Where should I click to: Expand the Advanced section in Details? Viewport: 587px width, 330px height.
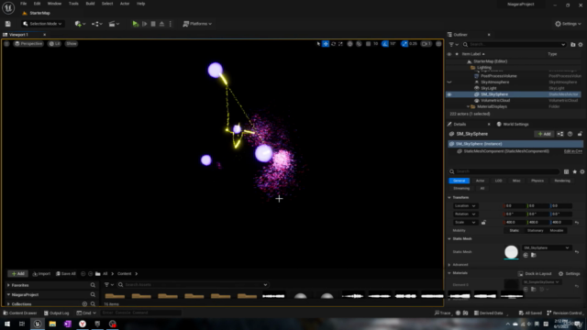pos(449,265)
